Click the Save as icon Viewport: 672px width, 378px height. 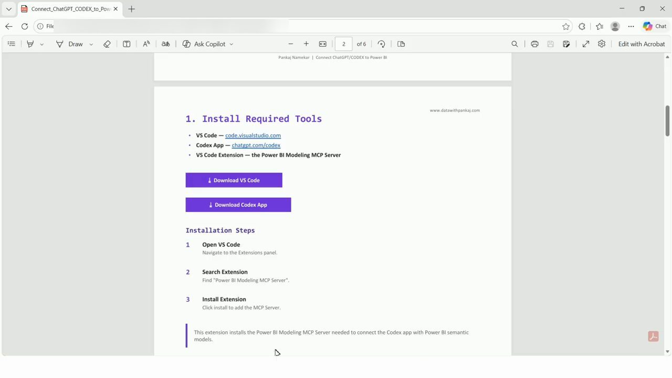[566, 44]
